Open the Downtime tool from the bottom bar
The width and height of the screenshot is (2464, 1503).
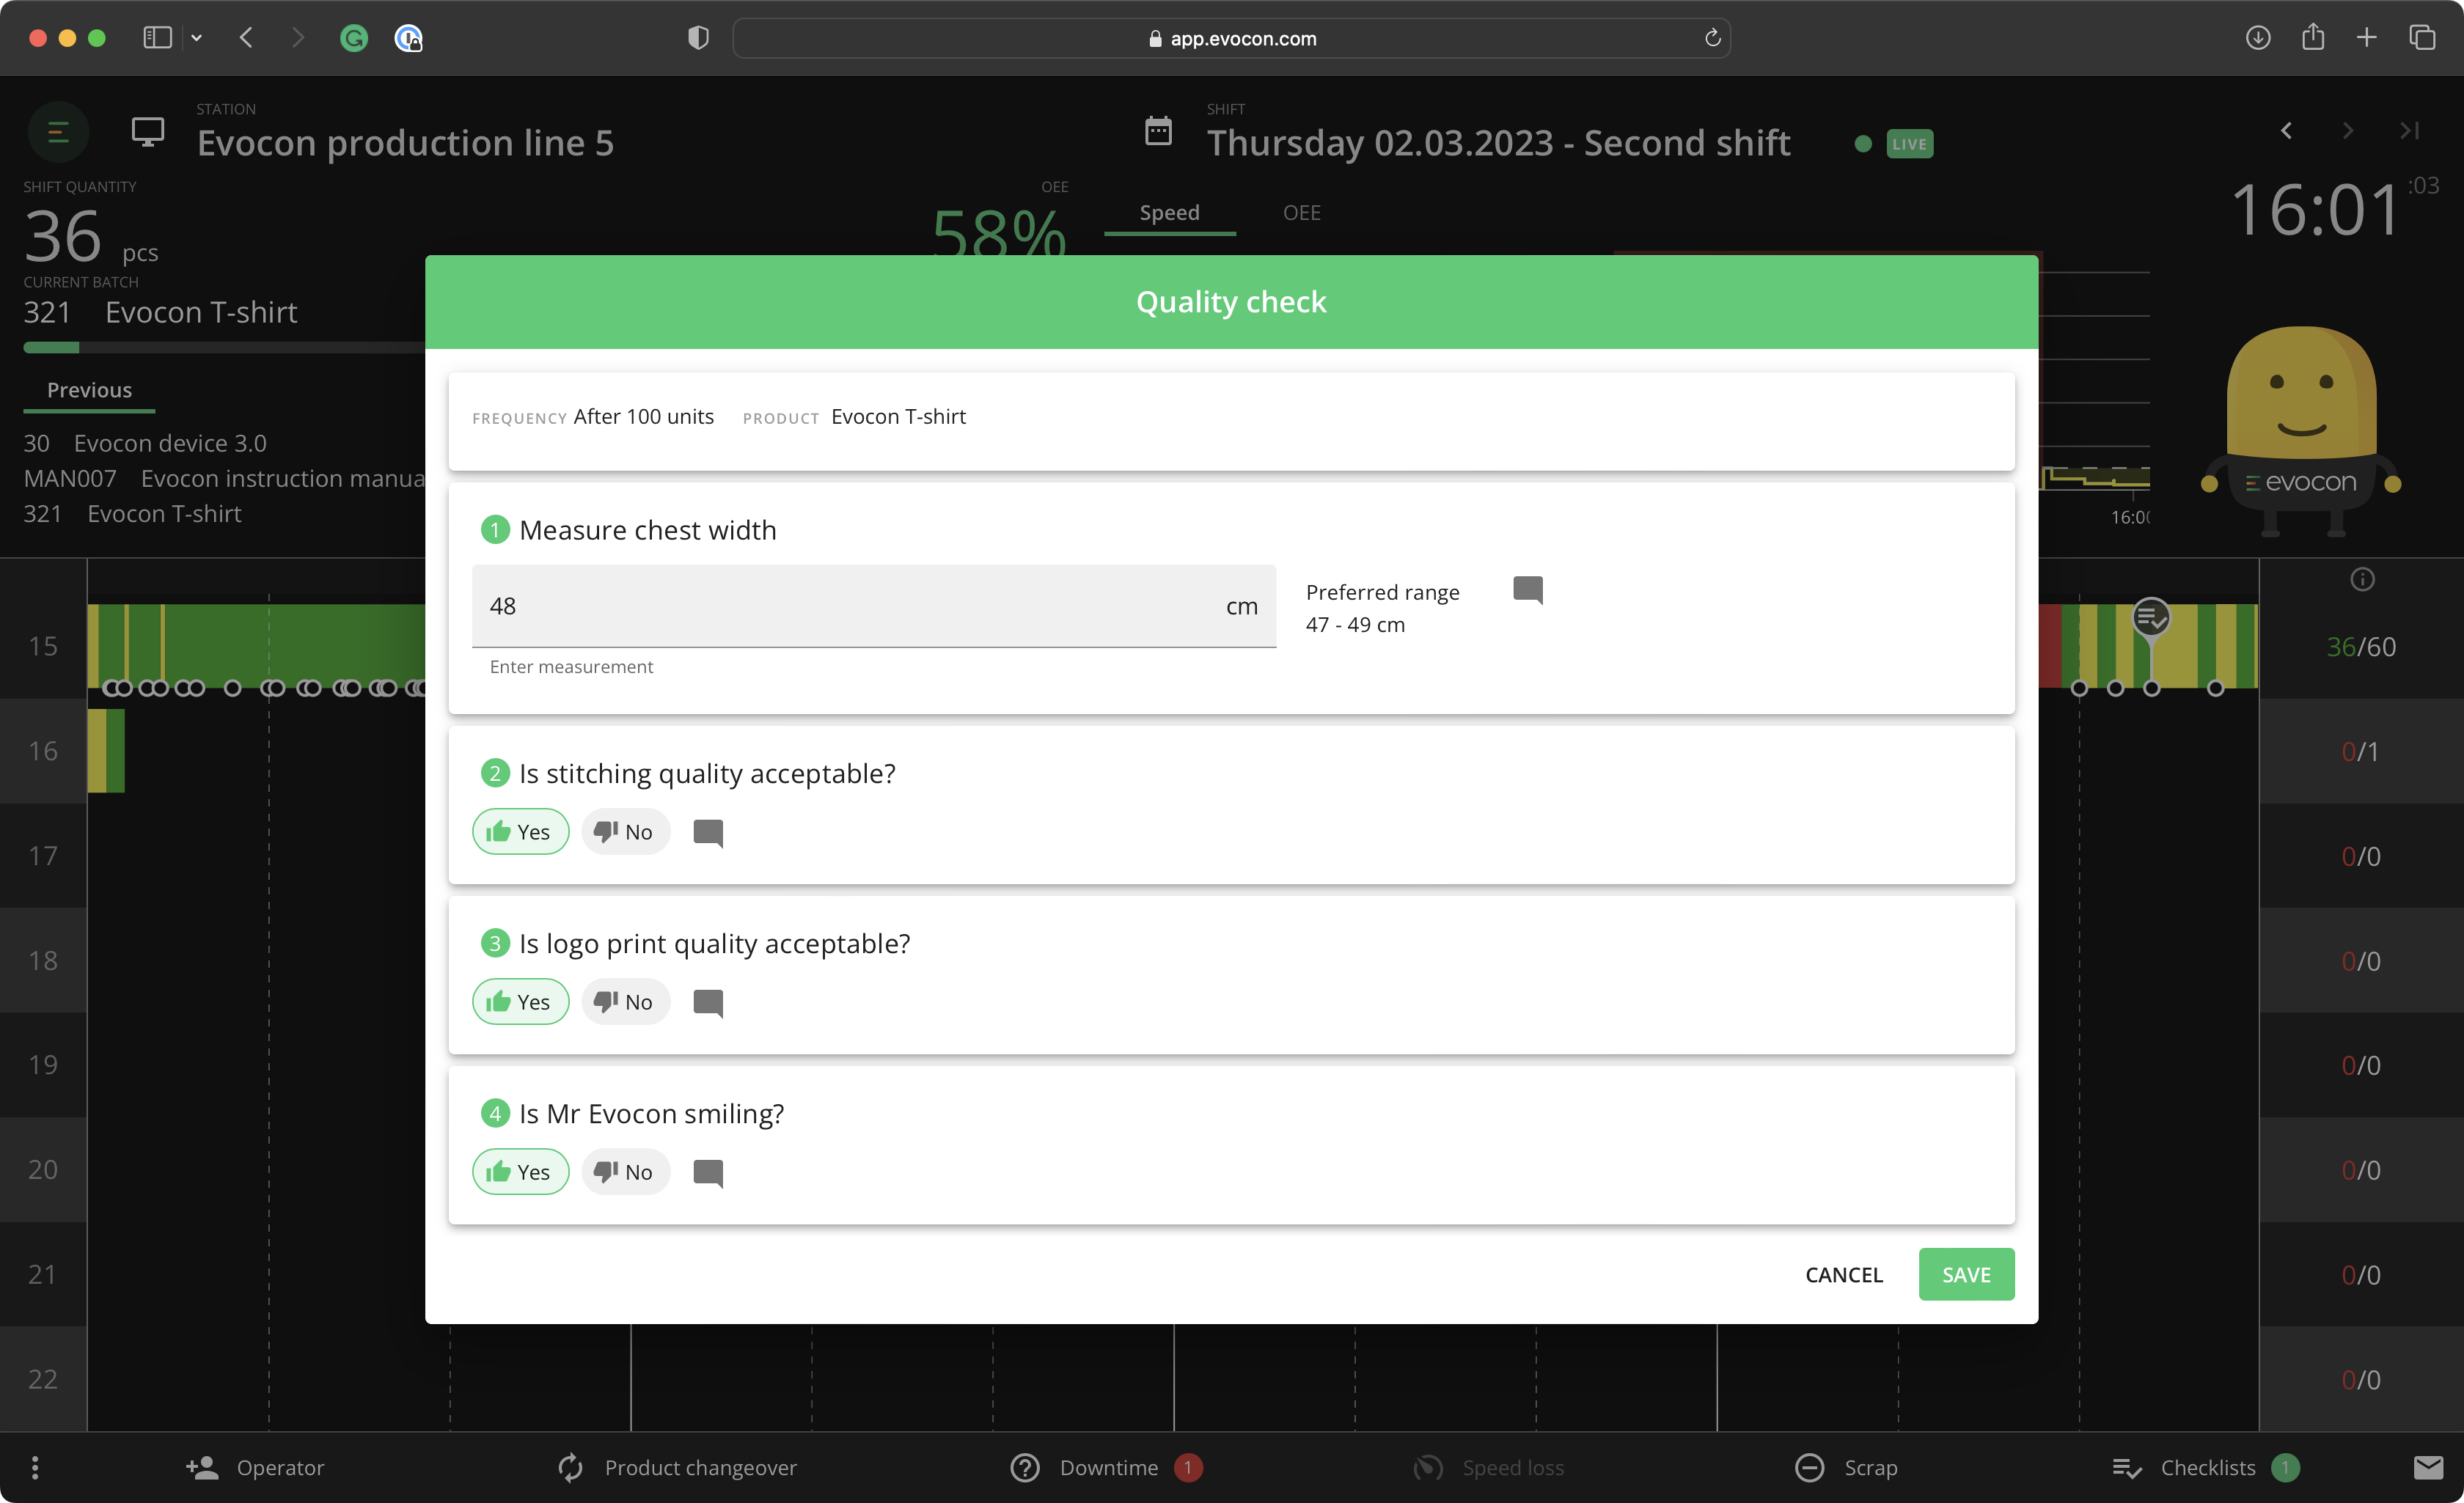[x=1024, y=1467]
